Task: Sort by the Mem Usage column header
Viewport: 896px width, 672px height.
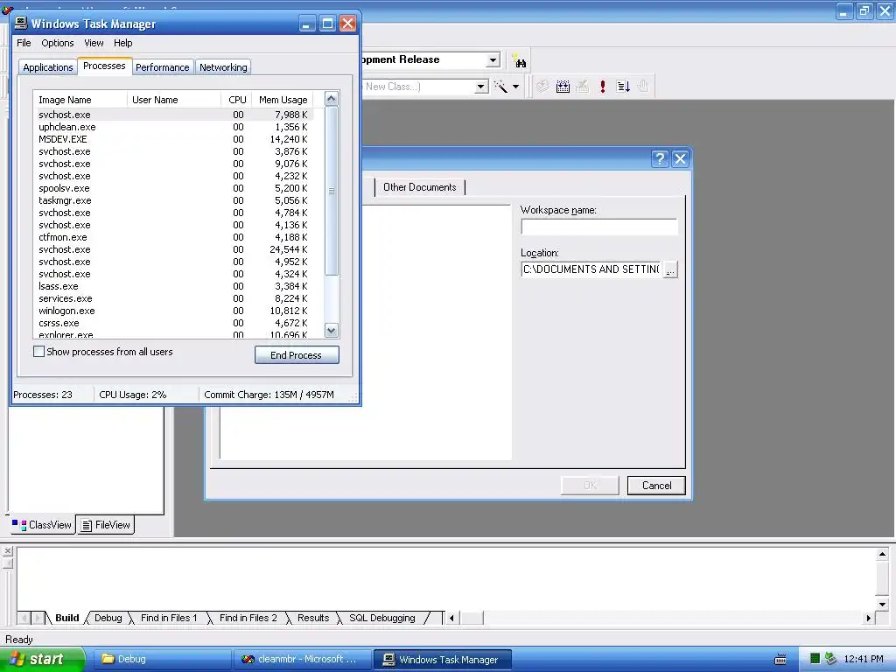Action: [283, 100]
